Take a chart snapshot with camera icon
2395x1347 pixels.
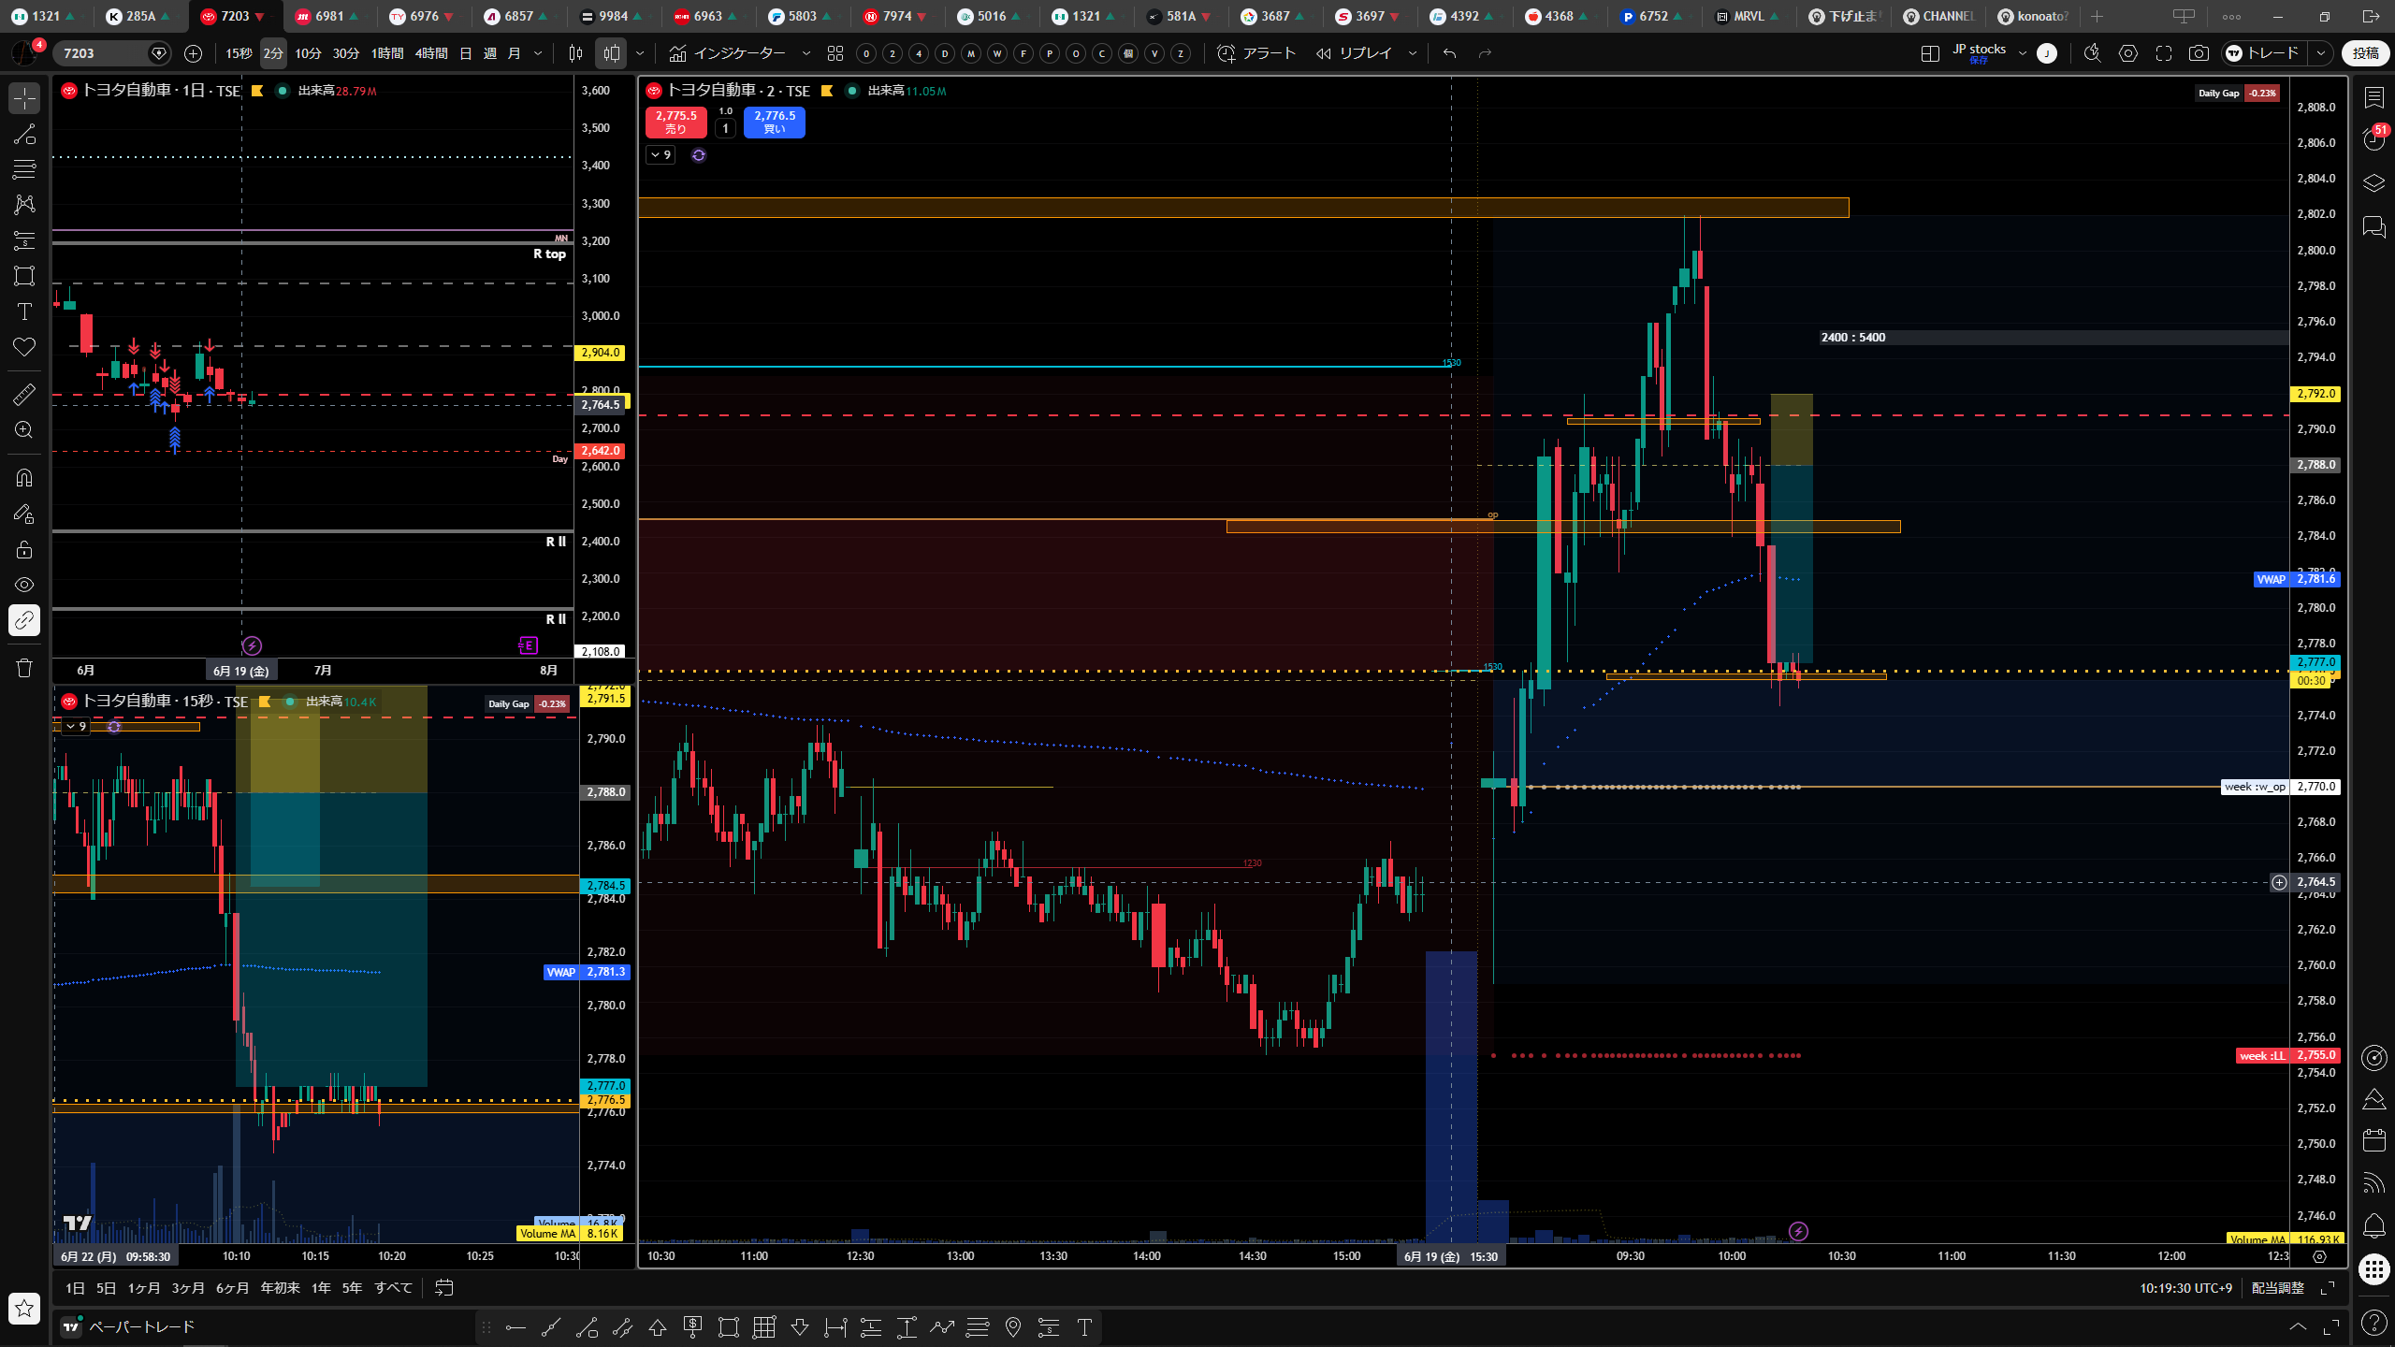(2199, 53)
